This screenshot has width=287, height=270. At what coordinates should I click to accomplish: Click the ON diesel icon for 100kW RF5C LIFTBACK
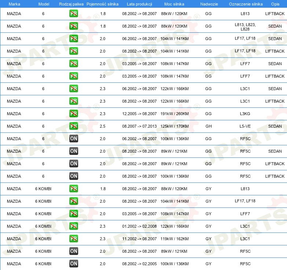point(73,176)
